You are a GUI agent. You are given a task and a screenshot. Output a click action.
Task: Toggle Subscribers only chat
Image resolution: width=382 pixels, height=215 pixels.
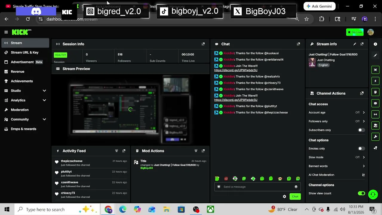coord(361,130)
